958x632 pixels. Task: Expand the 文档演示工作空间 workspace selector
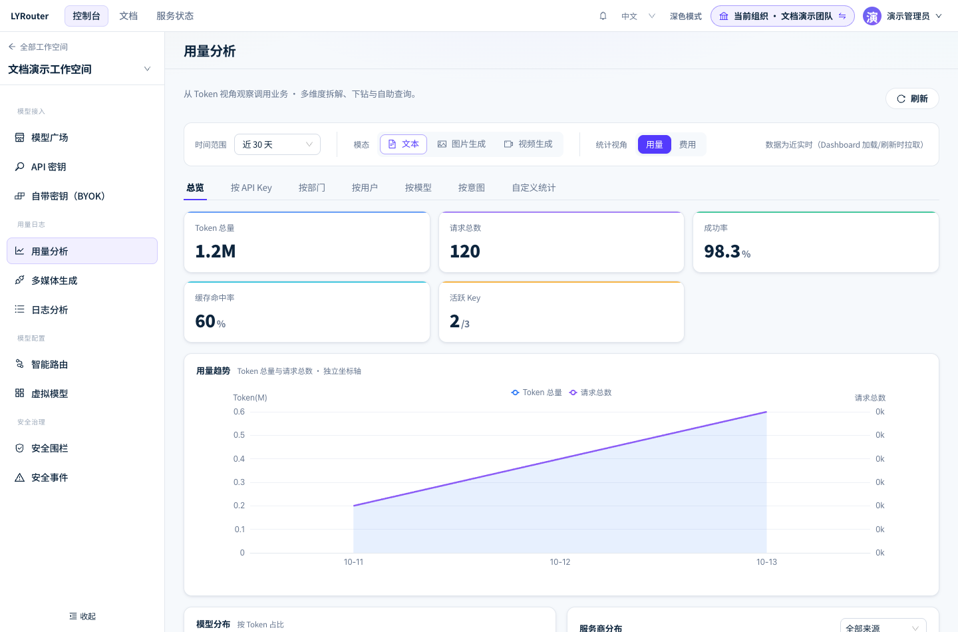80,69
